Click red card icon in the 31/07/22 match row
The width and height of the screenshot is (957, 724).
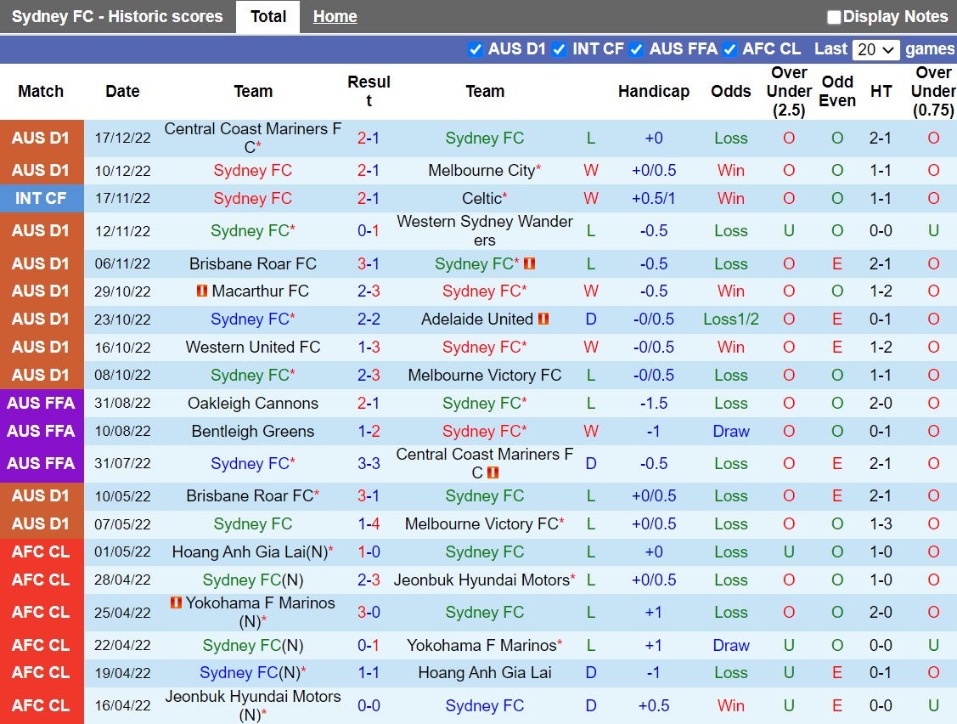493,472
